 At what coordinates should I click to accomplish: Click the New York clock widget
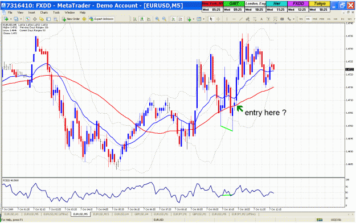(212, 7)
